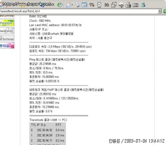
Task: Click the Edit page toolbar icon
Action: click(84, 5)
